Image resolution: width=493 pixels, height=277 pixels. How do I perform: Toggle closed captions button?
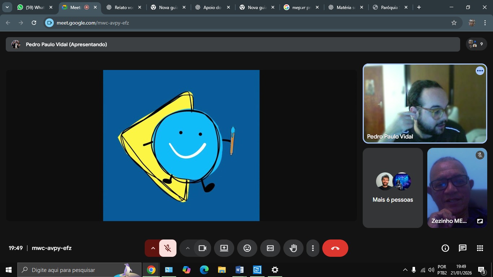tap(270, 248)
